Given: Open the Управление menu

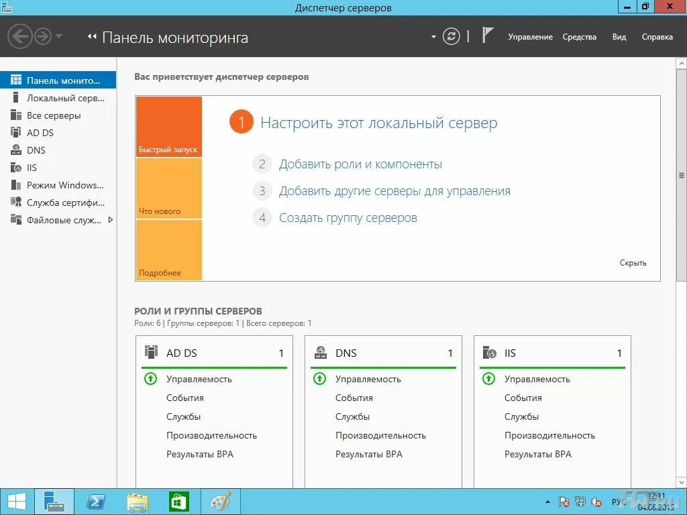Looking at the screenshot, I should coord(530,37).
